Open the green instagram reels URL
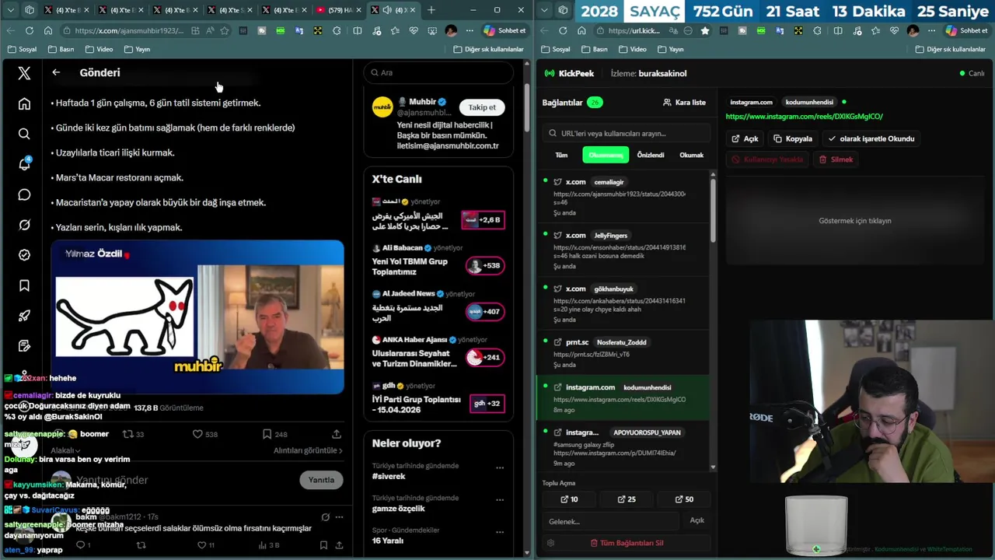 click(804, 117)
